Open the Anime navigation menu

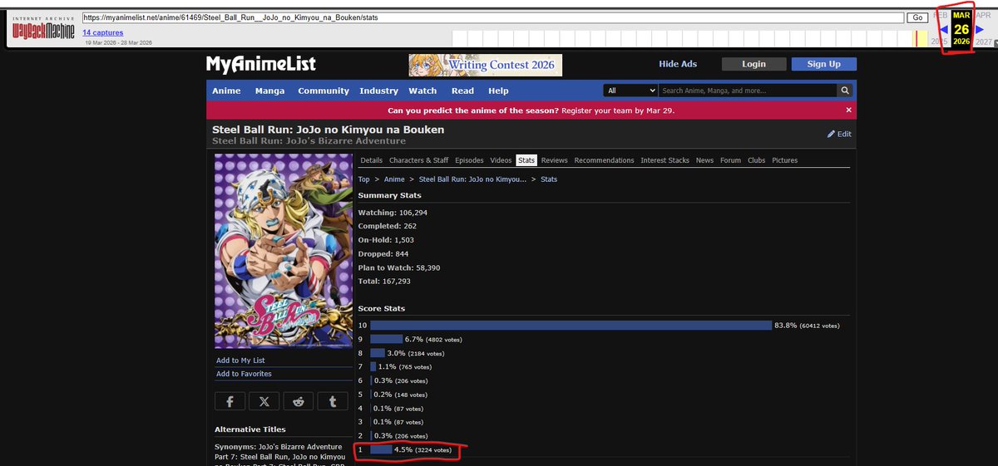[x=226, y=91]
